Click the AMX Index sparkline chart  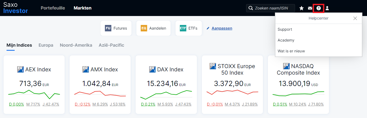pos(100,94)
